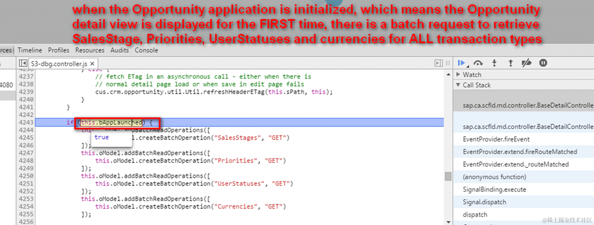Click line number 4245 in gutter
The image size is (594, 225).
click(26, 138)
